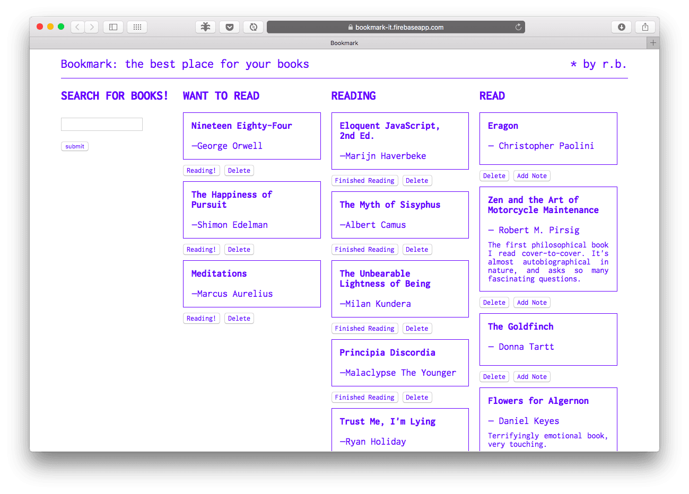Click the author '—Albert Camus'
Viewport: 689px width, 494px height.
(x=373, y=225)
